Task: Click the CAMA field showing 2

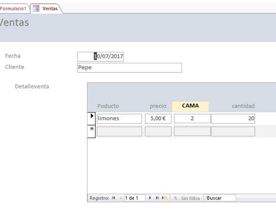Action: 192,118
